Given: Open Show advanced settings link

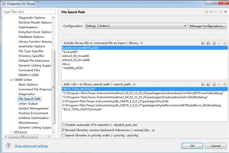Looking at the screenshot, I should [31, 146].
